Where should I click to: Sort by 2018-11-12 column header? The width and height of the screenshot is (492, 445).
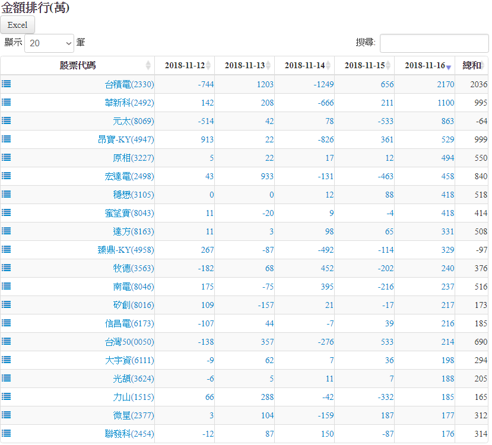[x=185, y=65]
